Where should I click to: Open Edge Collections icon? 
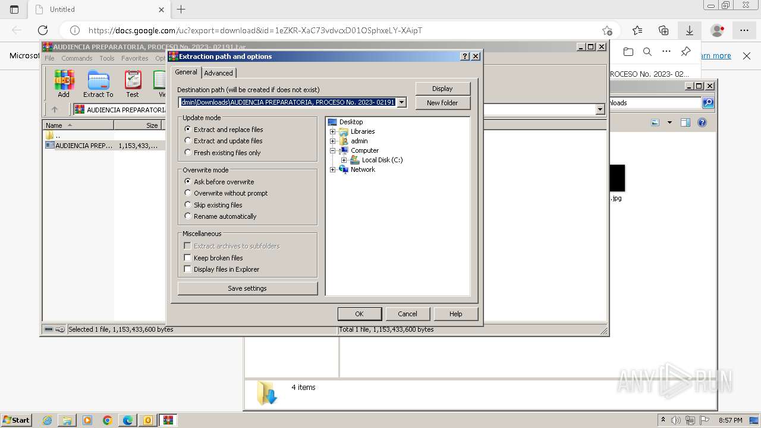[x=663, y=30]
